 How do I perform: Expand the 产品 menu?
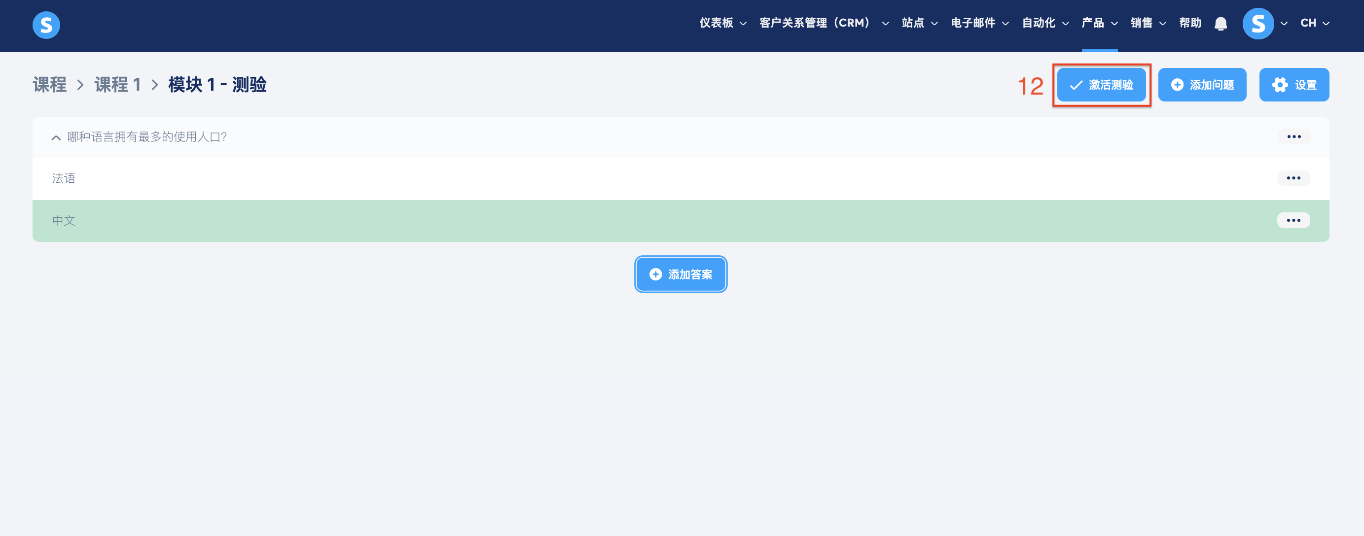1099,23
